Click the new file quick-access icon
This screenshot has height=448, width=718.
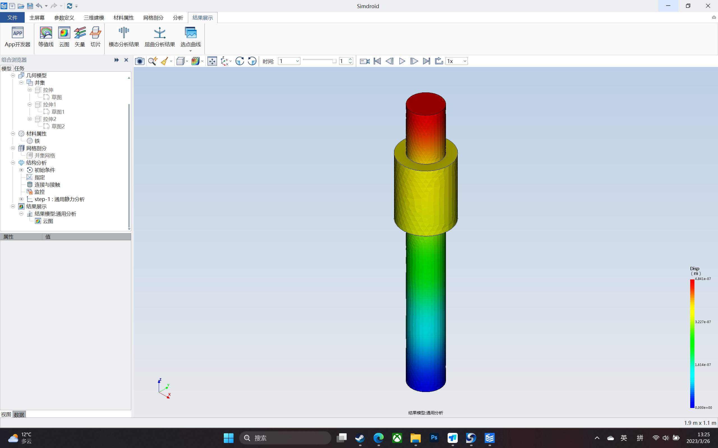(x=12, y=6)
